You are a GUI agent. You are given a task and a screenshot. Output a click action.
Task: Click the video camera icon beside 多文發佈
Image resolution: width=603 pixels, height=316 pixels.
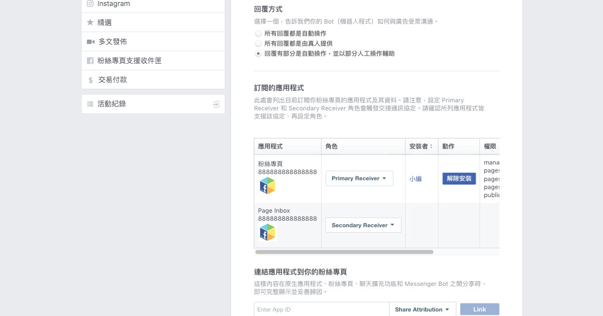click(90, 42)
